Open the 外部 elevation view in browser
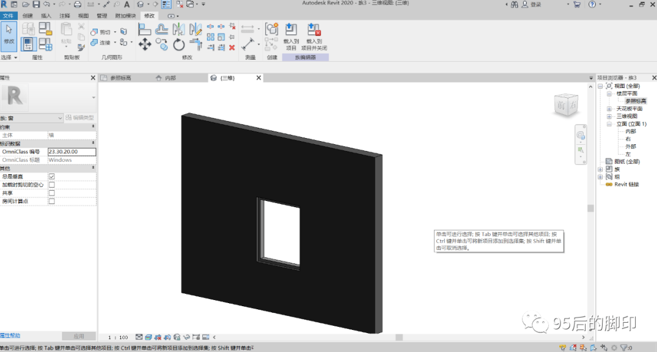Screen dimensions: 657x352 click(x=630, y=147)
